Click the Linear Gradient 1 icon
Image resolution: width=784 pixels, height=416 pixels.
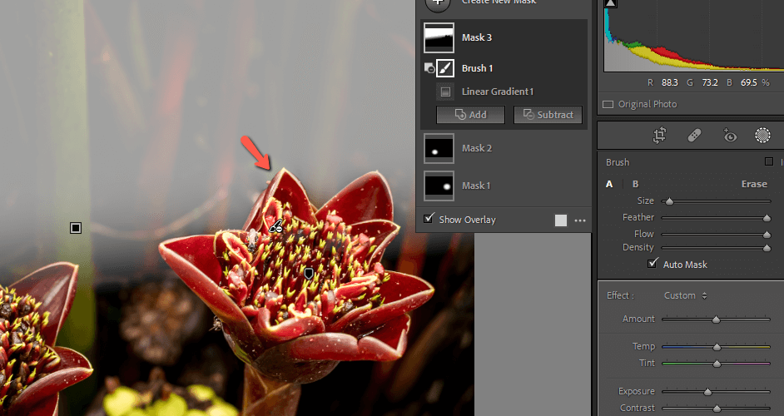[445, 92]
